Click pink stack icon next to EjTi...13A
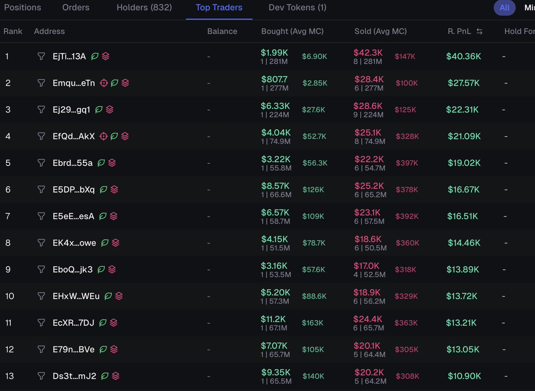 pos(106,56)
